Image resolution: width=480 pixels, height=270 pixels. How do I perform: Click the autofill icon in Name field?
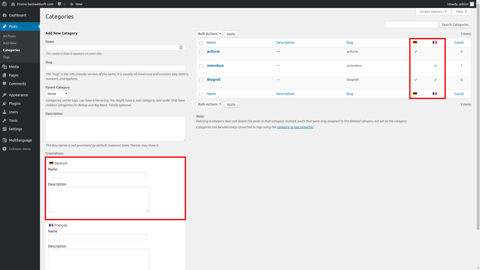181,47
